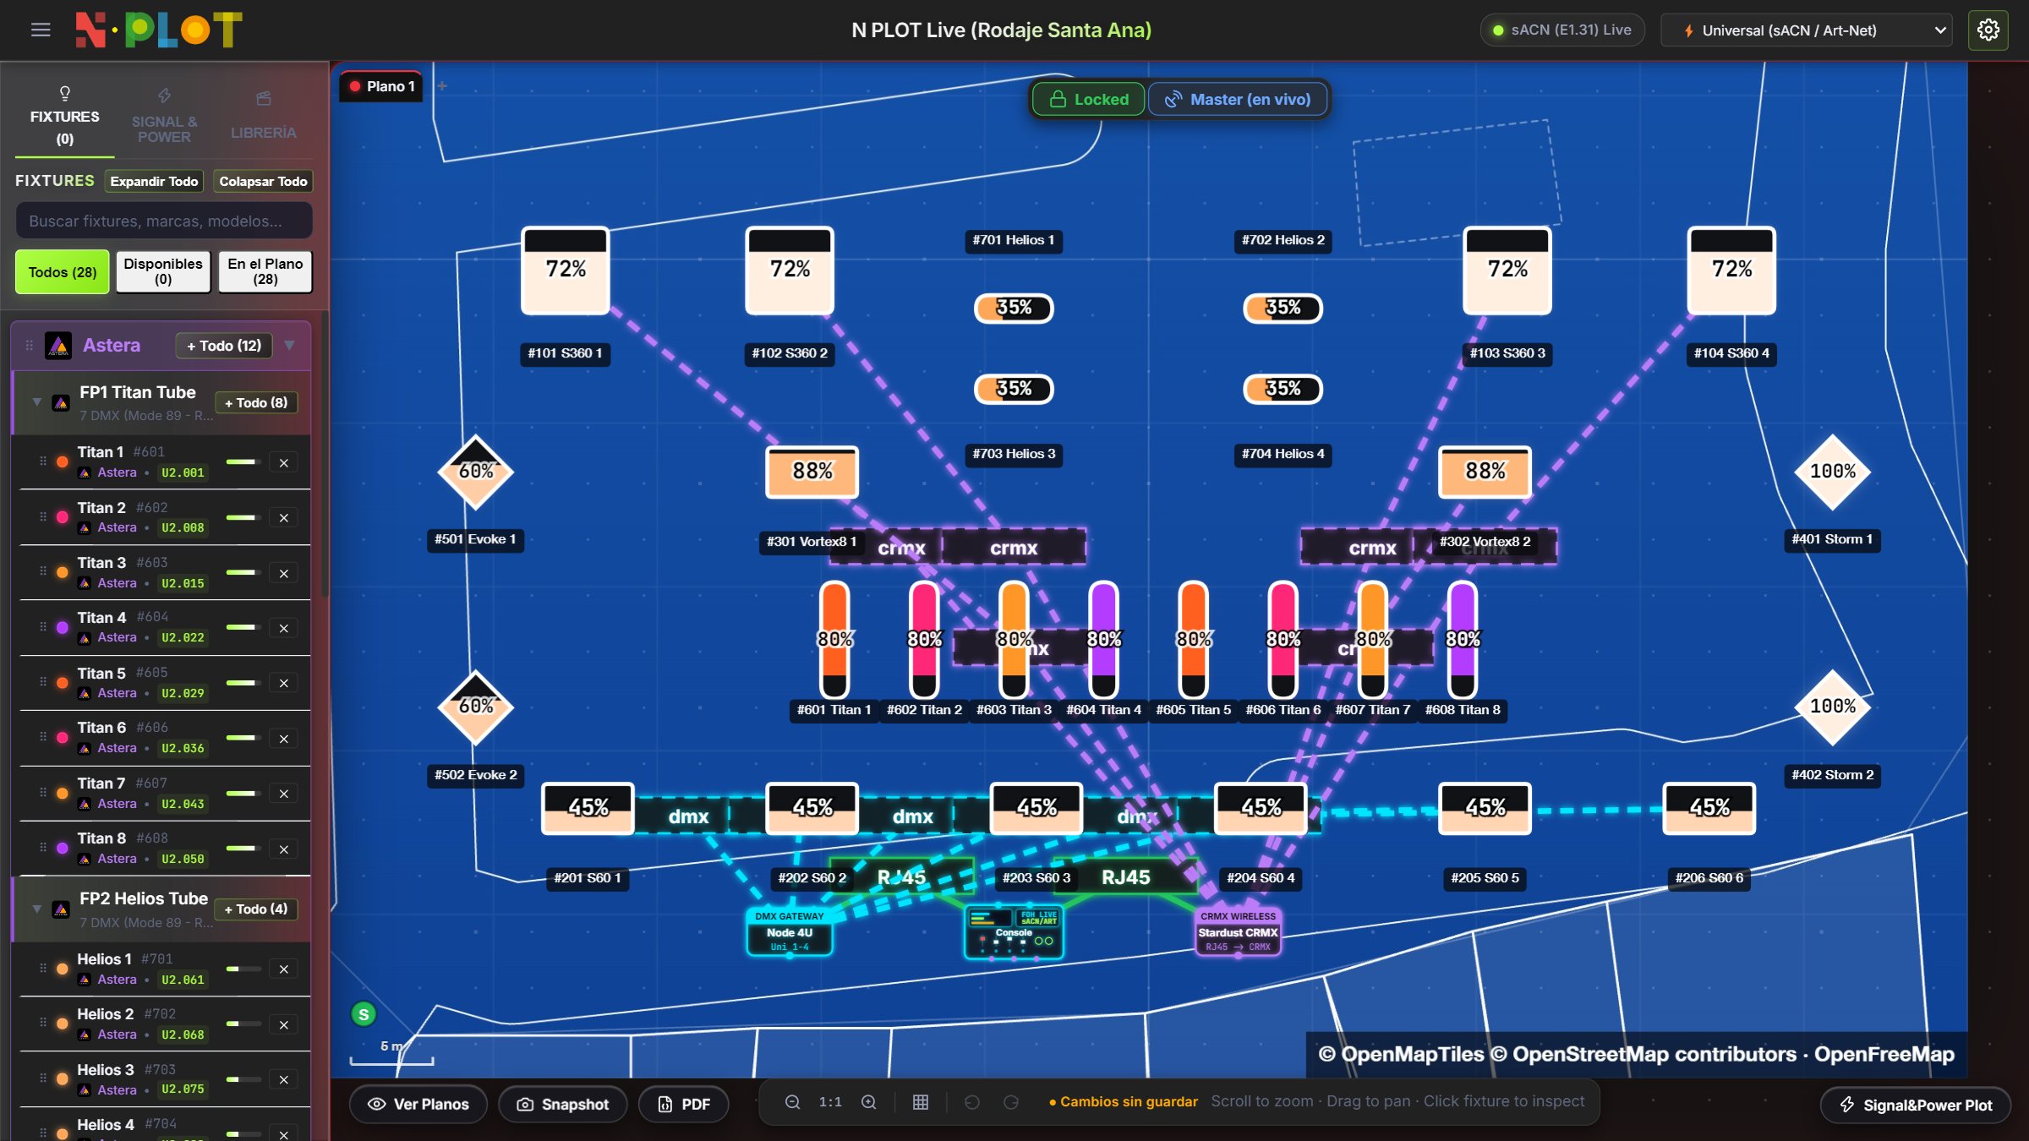The width and height of the screenshot is (2029, 1141).
Task: Click Expandir Todo
Action: point(154,182)
